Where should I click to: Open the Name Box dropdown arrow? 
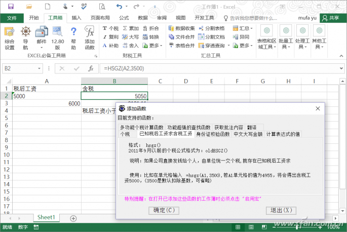(x=39, y=68)
